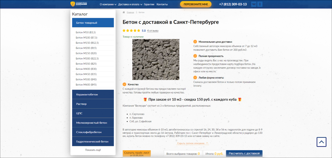Expand the Доставка и оплата dropdown
The image size is (332, 158).
(130, 5)
